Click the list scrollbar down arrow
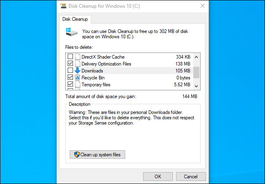265x184 pixels. pyautogui.click(x=196, y=86)
